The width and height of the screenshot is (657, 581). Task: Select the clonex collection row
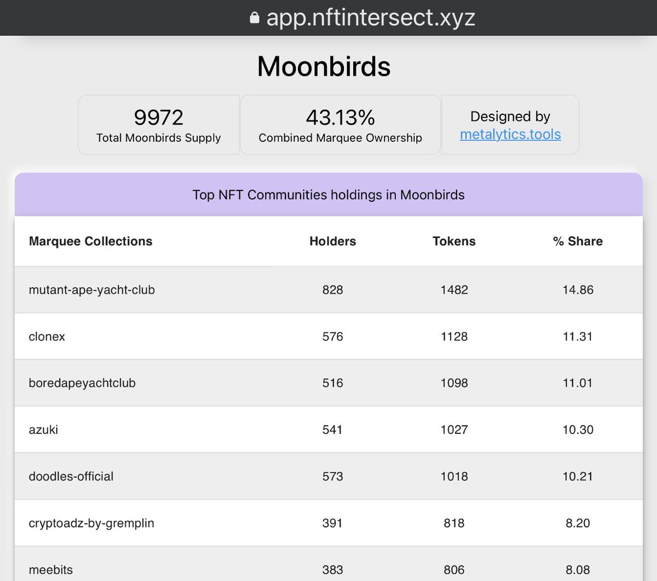(x=328, y=336)
